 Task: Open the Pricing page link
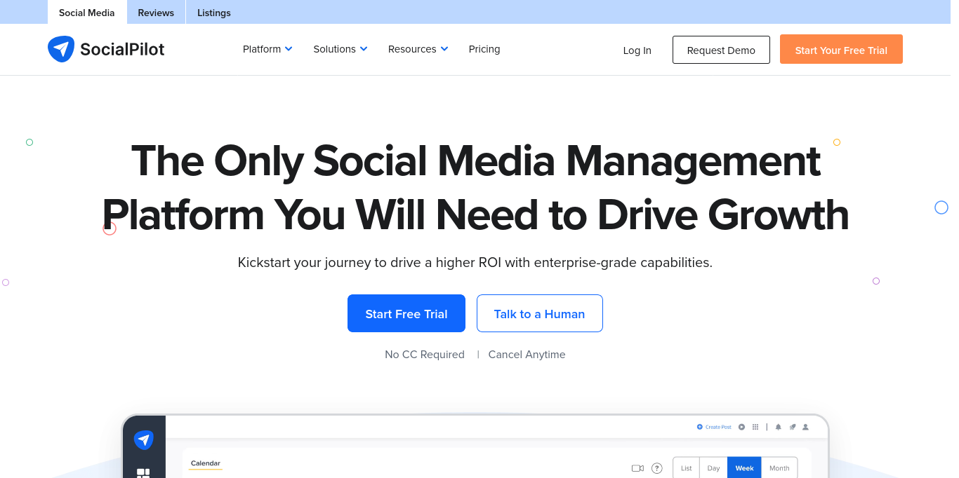(484, 49)
